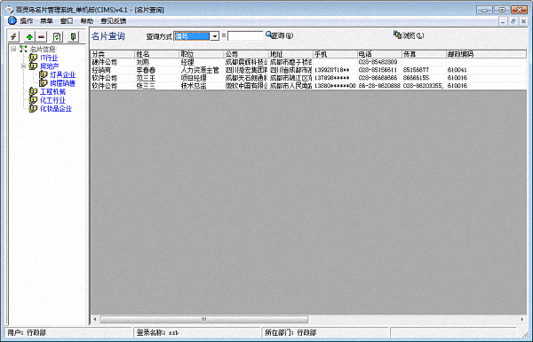Restore the inner 名片查询 child window
Image resolution: width=533 pixels, height=342 pixels.
pyautogui.click(x=513, y=21)
